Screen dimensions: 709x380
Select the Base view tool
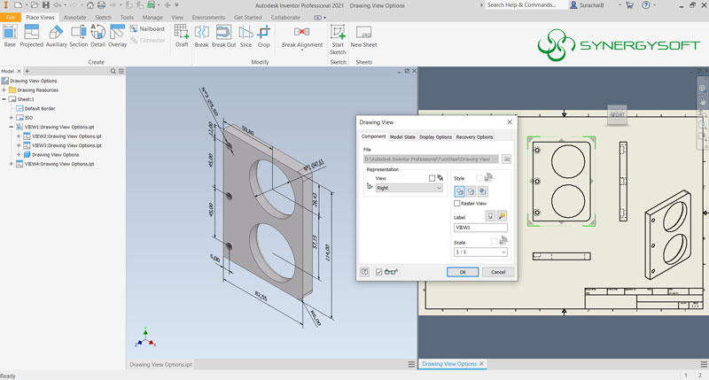coord(10,34)
